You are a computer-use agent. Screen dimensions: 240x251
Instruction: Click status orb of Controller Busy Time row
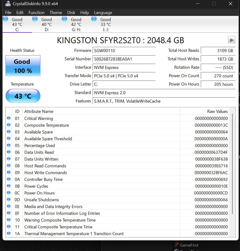(x=9, y=179)
